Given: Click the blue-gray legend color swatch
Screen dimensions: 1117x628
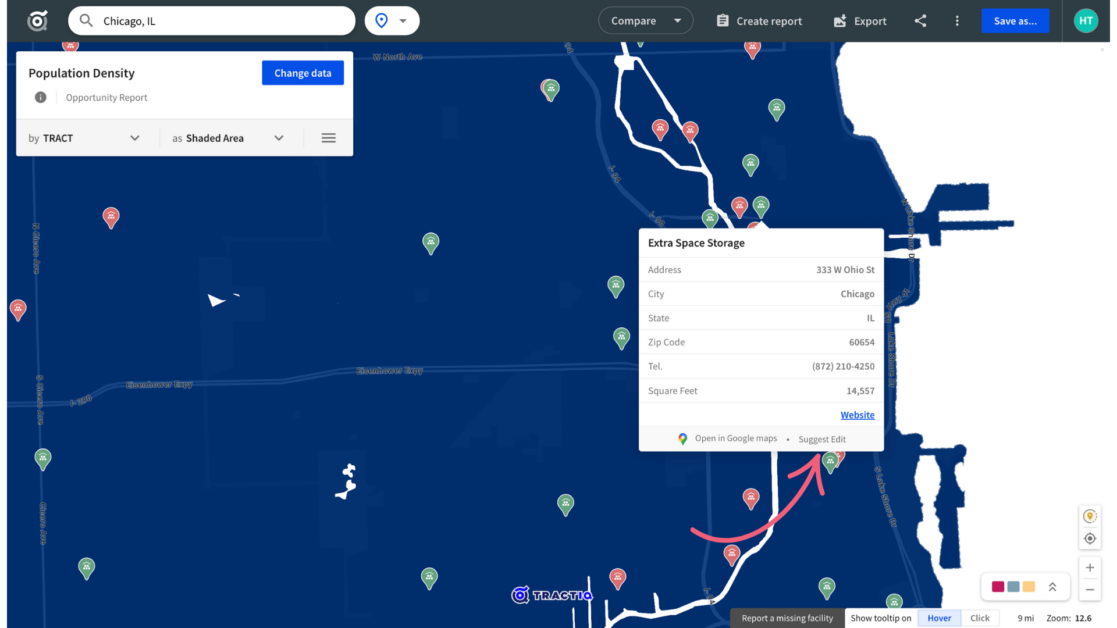Looking at the screenshot, I should [x=1013, y=587].
